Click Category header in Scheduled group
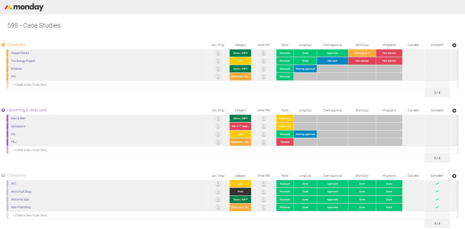465x229 pixels. 240,45
